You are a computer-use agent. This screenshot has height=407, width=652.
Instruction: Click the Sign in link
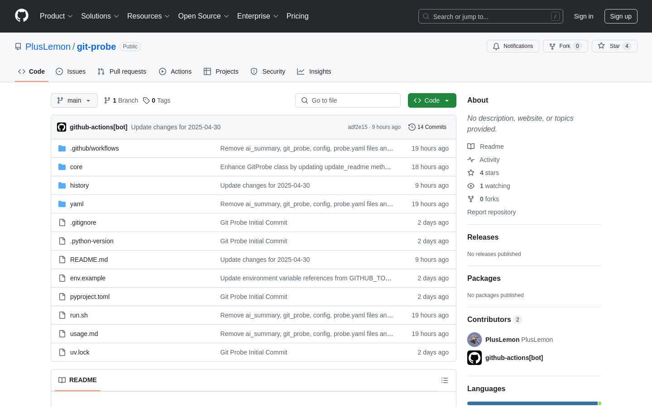coord(584,16)
